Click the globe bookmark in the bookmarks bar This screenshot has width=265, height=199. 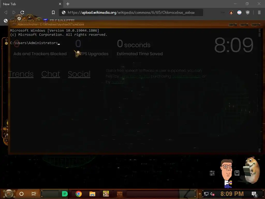(6, 21)
